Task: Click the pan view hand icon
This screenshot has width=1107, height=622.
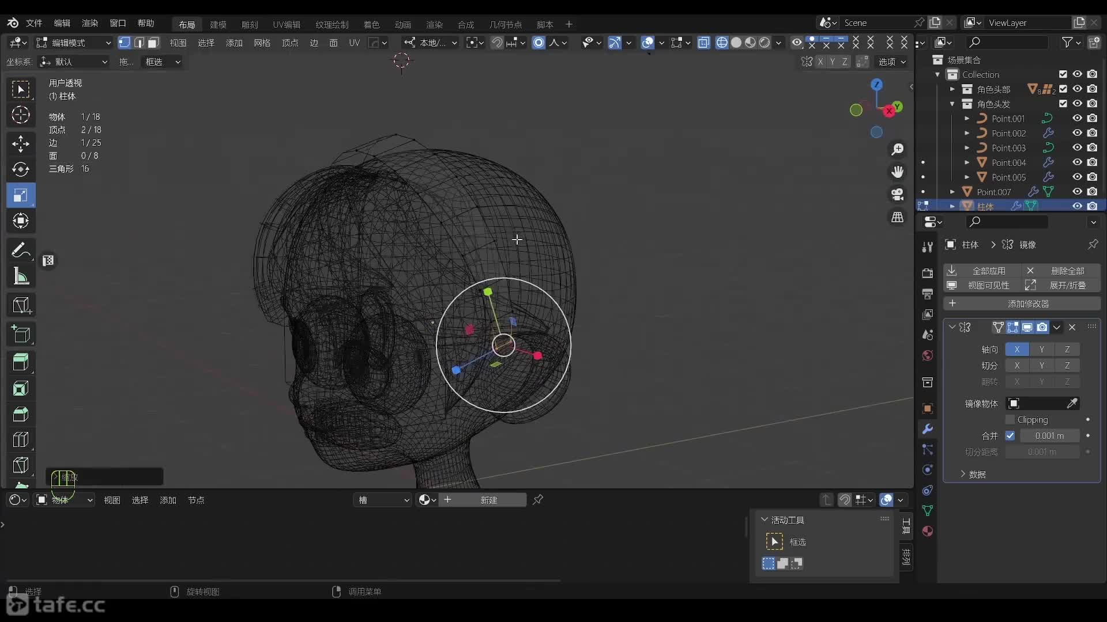Action: (898, 172)
